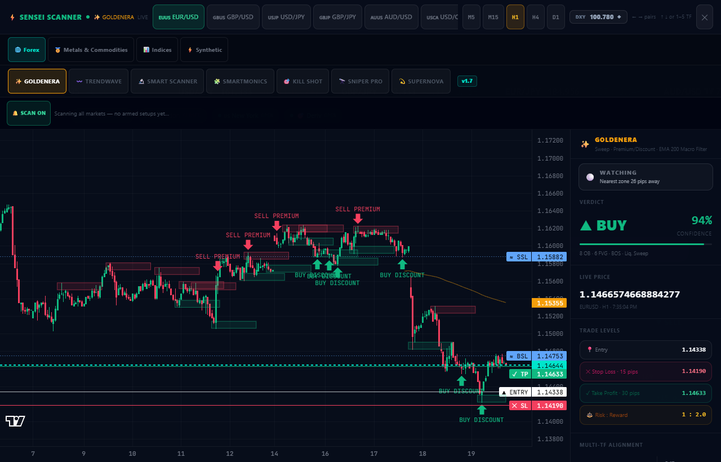
Task: Click the 94% confidence value
Action: click(x=702, y=220)
